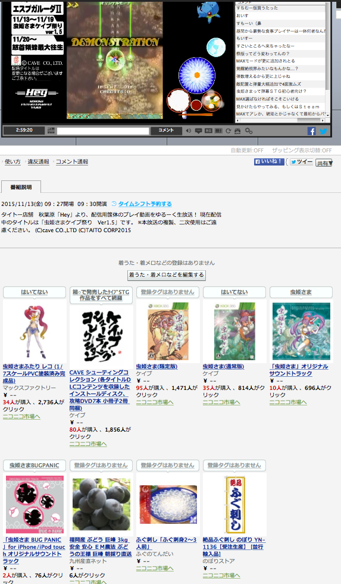Click the 虫姫さま tag above the soundtrack
Screen dimensions: 341x584
301,292
